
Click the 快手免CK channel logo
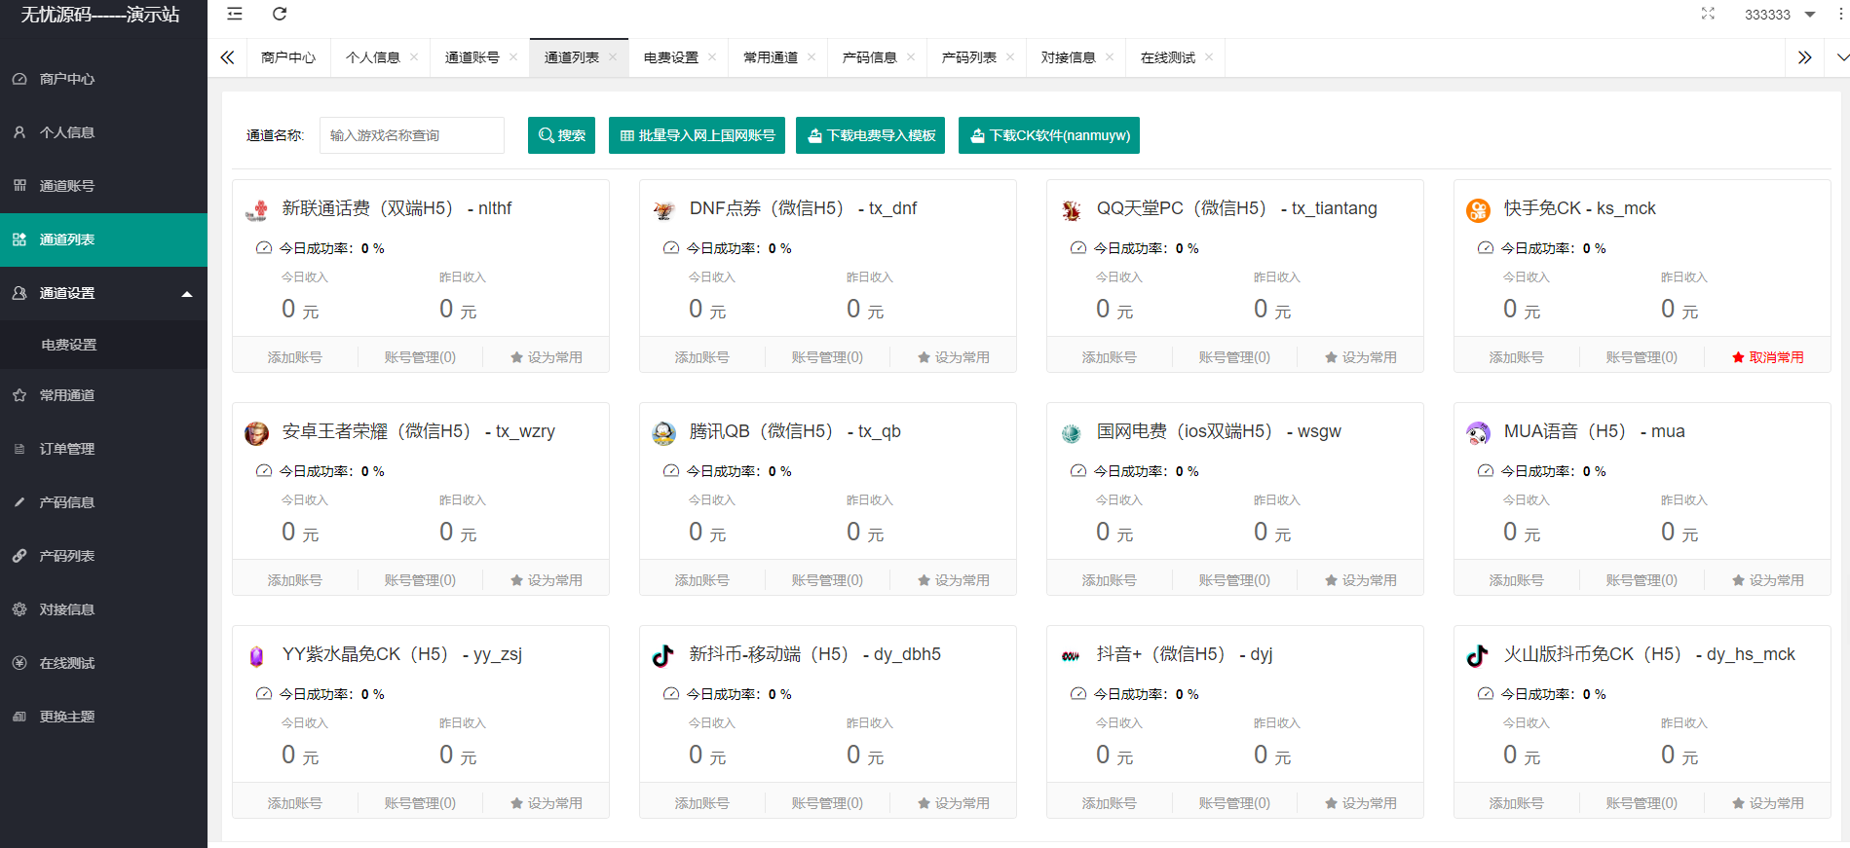point(1479,209)
